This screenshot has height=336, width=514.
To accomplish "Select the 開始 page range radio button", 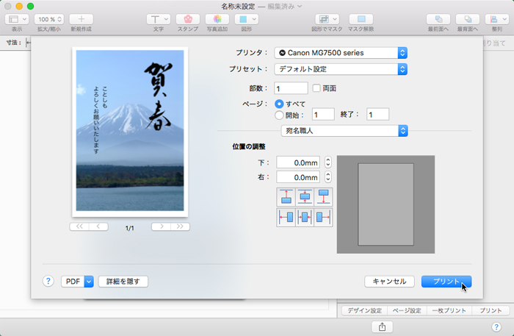I will (x=279, y=115).
